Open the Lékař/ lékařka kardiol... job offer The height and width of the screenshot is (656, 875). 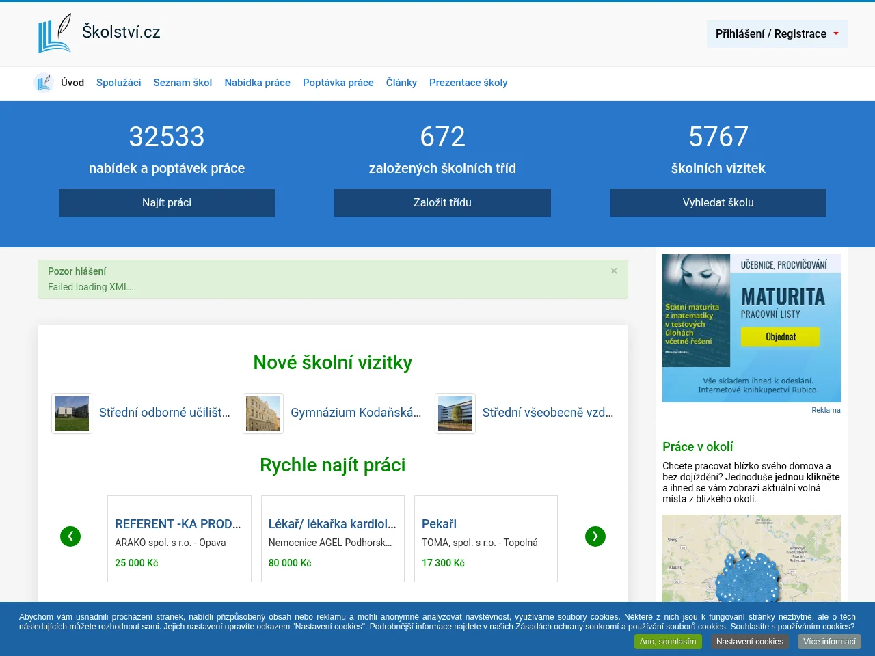tap(332, 524)
